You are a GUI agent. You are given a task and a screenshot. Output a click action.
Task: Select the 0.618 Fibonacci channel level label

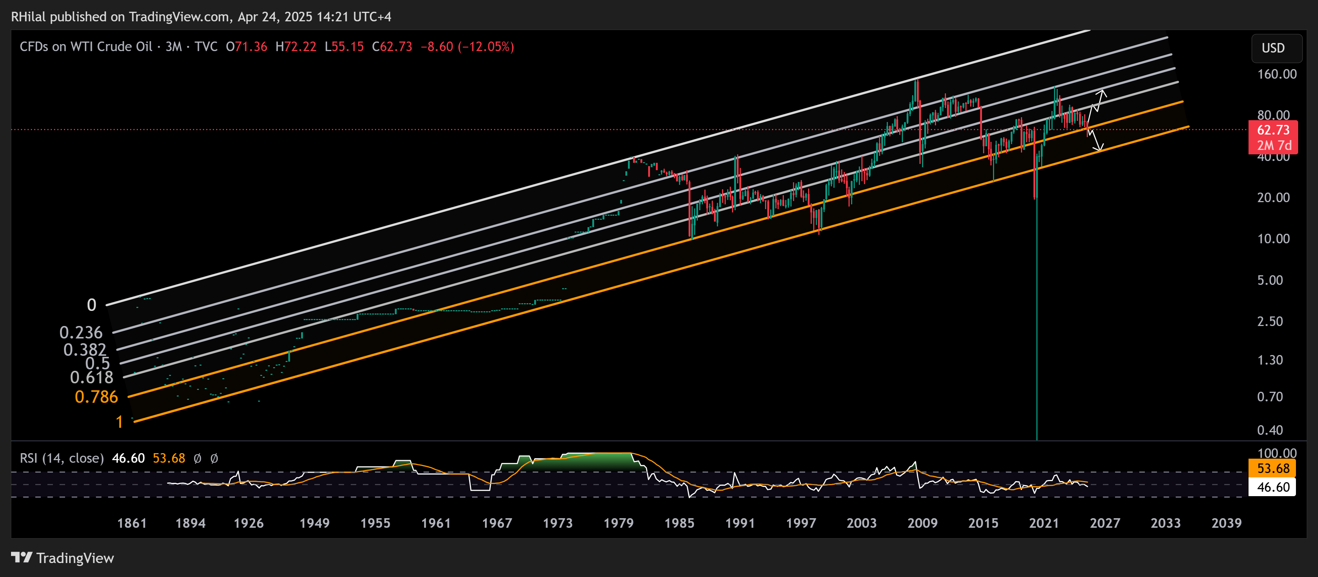tap(93, 377)
